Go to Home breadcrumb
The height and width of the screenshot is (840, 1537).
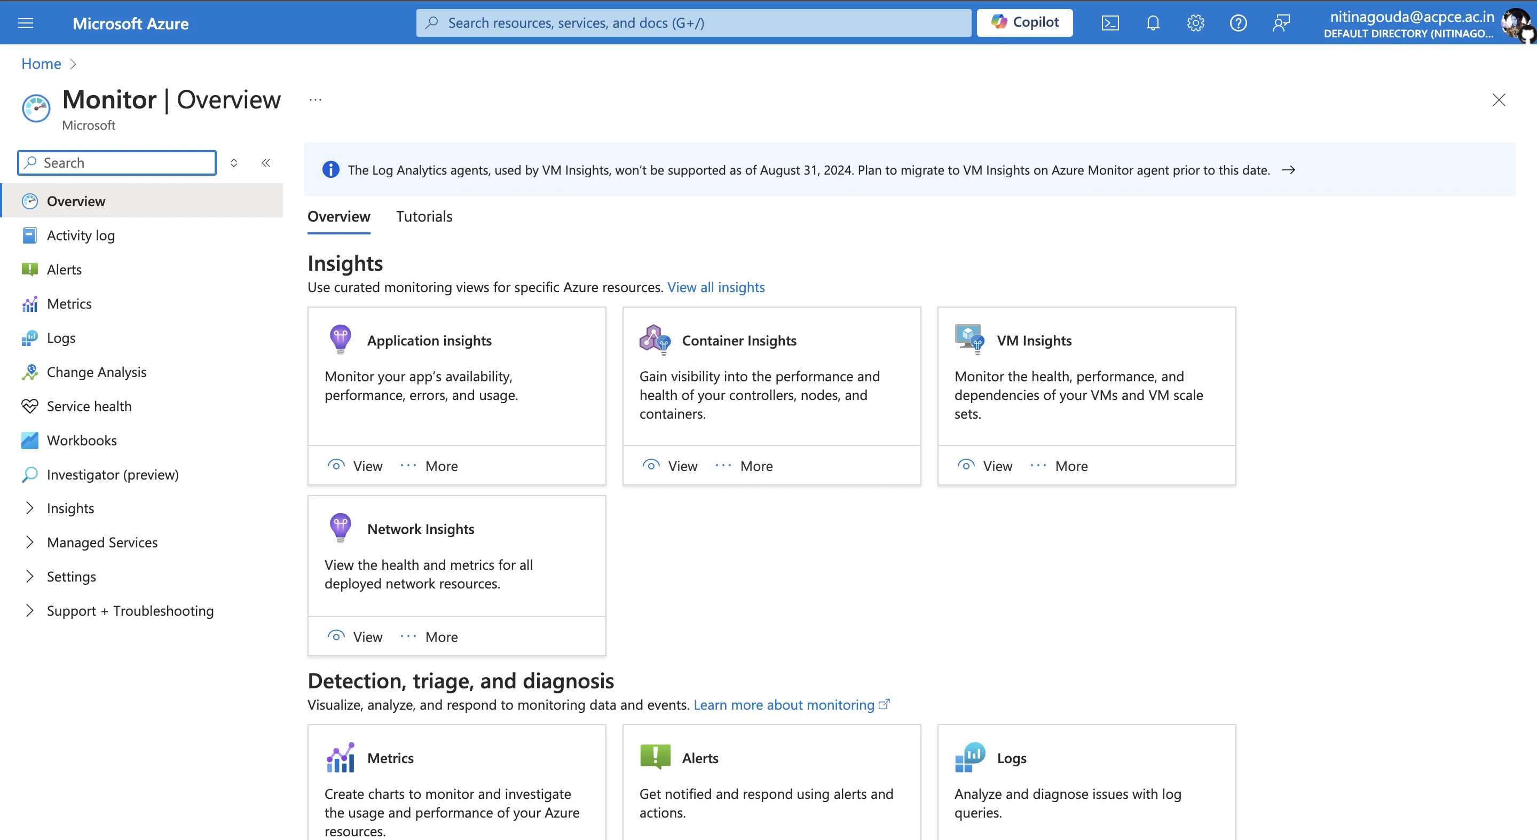(x=41, y=64)
